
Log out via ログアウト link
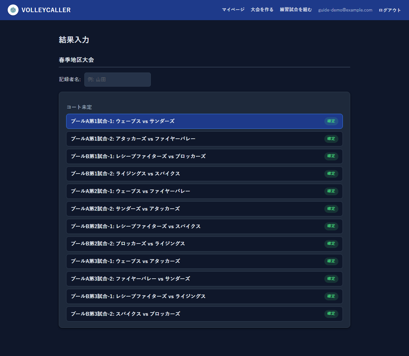click(x=390, y=10)
